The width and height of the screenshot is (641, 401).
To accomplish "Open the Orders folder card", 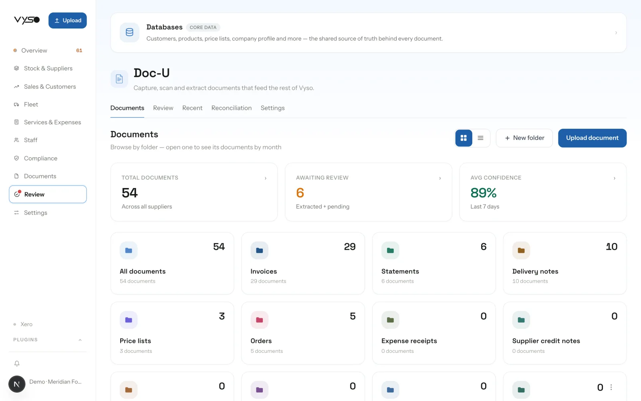I will (x=303, y=333).
